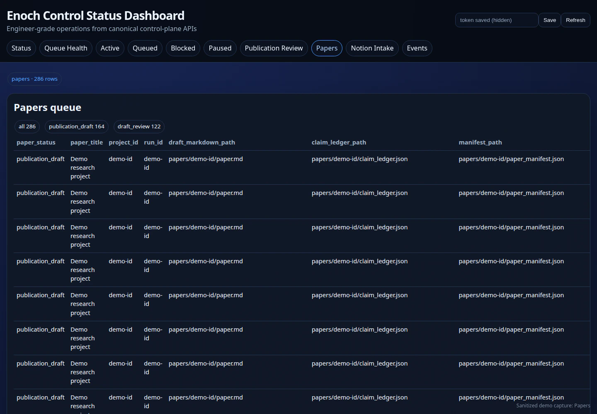Refresh the dashboard data

click(575, 20)
